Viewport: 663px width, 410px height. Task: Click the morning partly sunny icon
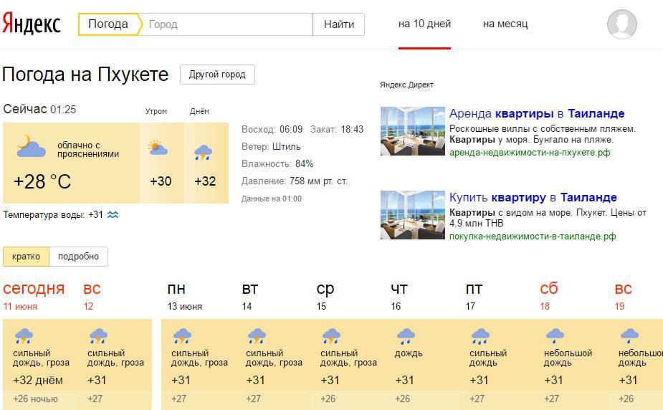158,148
